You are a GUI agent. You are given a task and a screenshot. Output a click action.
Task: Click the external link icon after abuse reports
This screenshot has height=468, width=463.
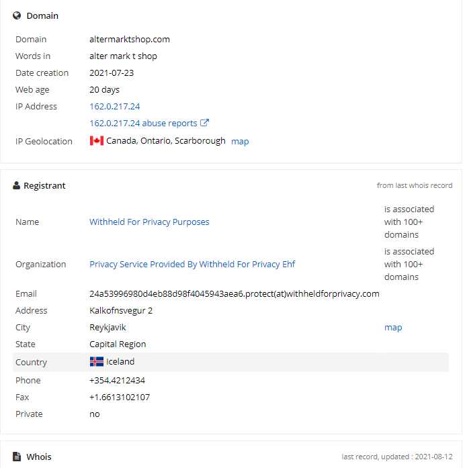204,123
